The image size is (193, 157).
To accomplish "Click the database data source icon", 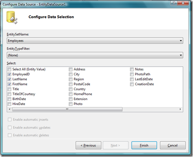I will tap(12, 18).
